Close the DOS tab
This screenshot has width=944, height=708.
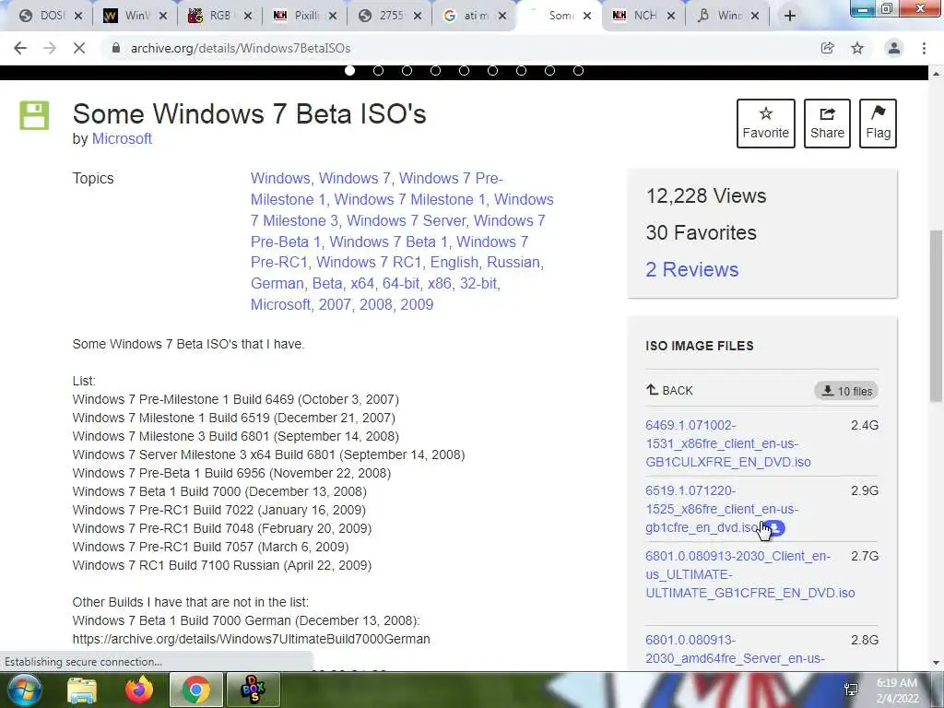tap(77, 16)
